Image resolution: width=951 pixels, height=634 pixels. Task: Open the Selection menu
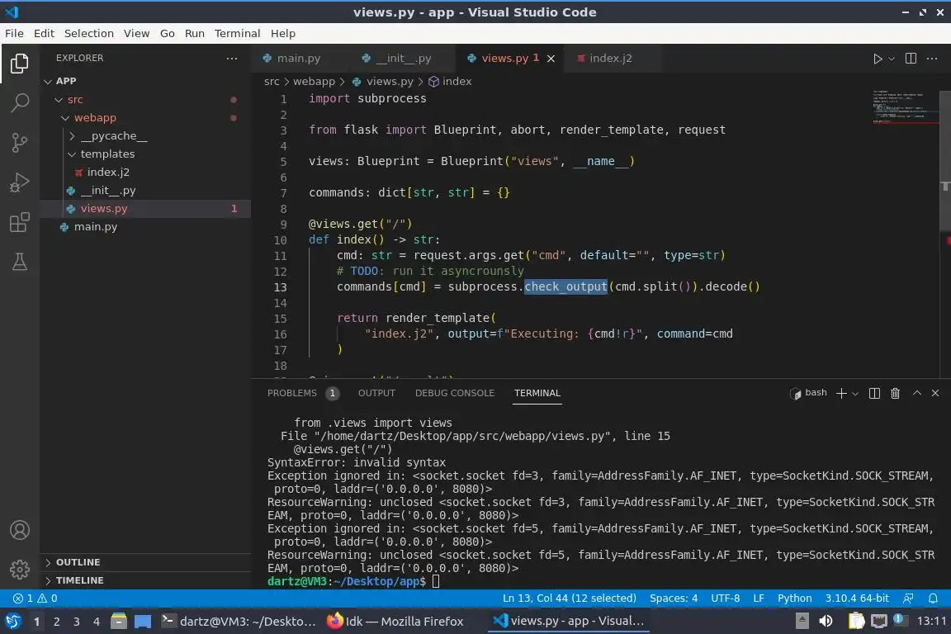(x=88, y=33)
